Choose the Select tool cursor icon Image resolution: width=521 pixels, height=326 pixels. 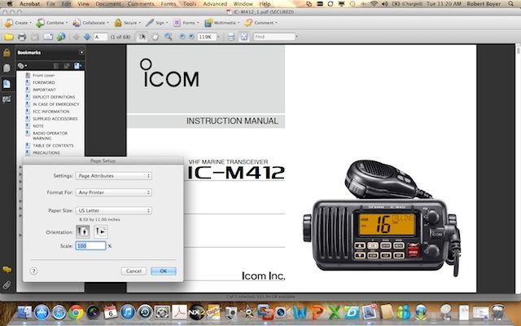pyautogui.click(x=142, y=37)
